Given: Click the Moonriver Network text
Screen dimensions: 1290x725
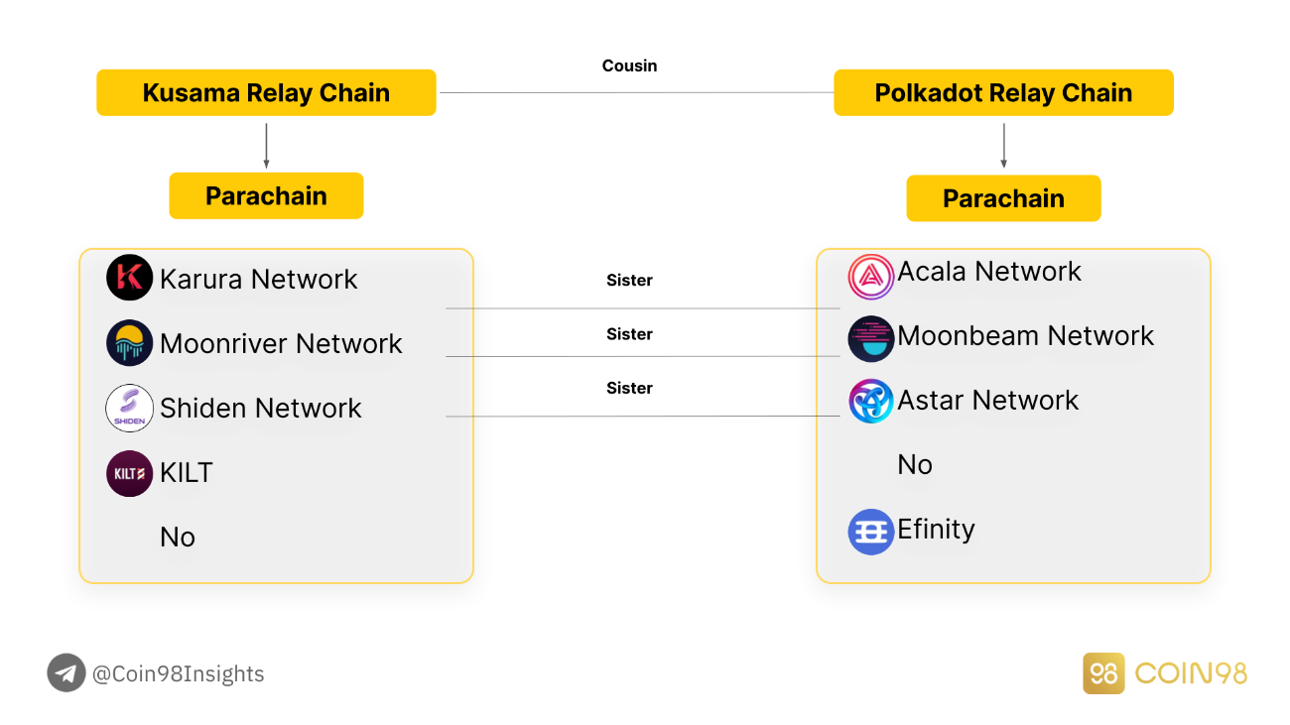Looking at the screenshot, I should pyautogui.click(x=281, y=344).
